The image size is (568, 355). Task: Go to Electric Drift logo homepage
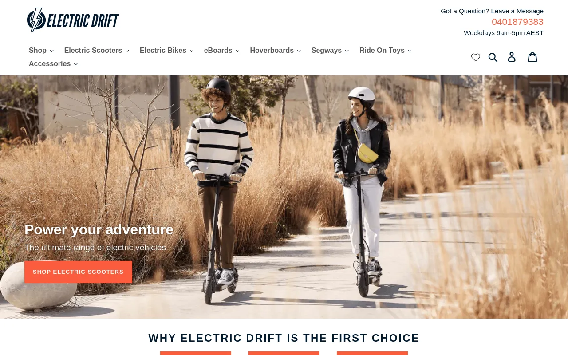point(73,20)
